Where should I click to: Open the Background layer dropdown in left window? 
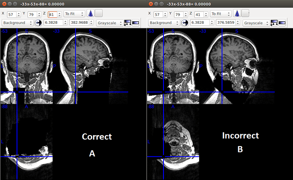[17, 23]
